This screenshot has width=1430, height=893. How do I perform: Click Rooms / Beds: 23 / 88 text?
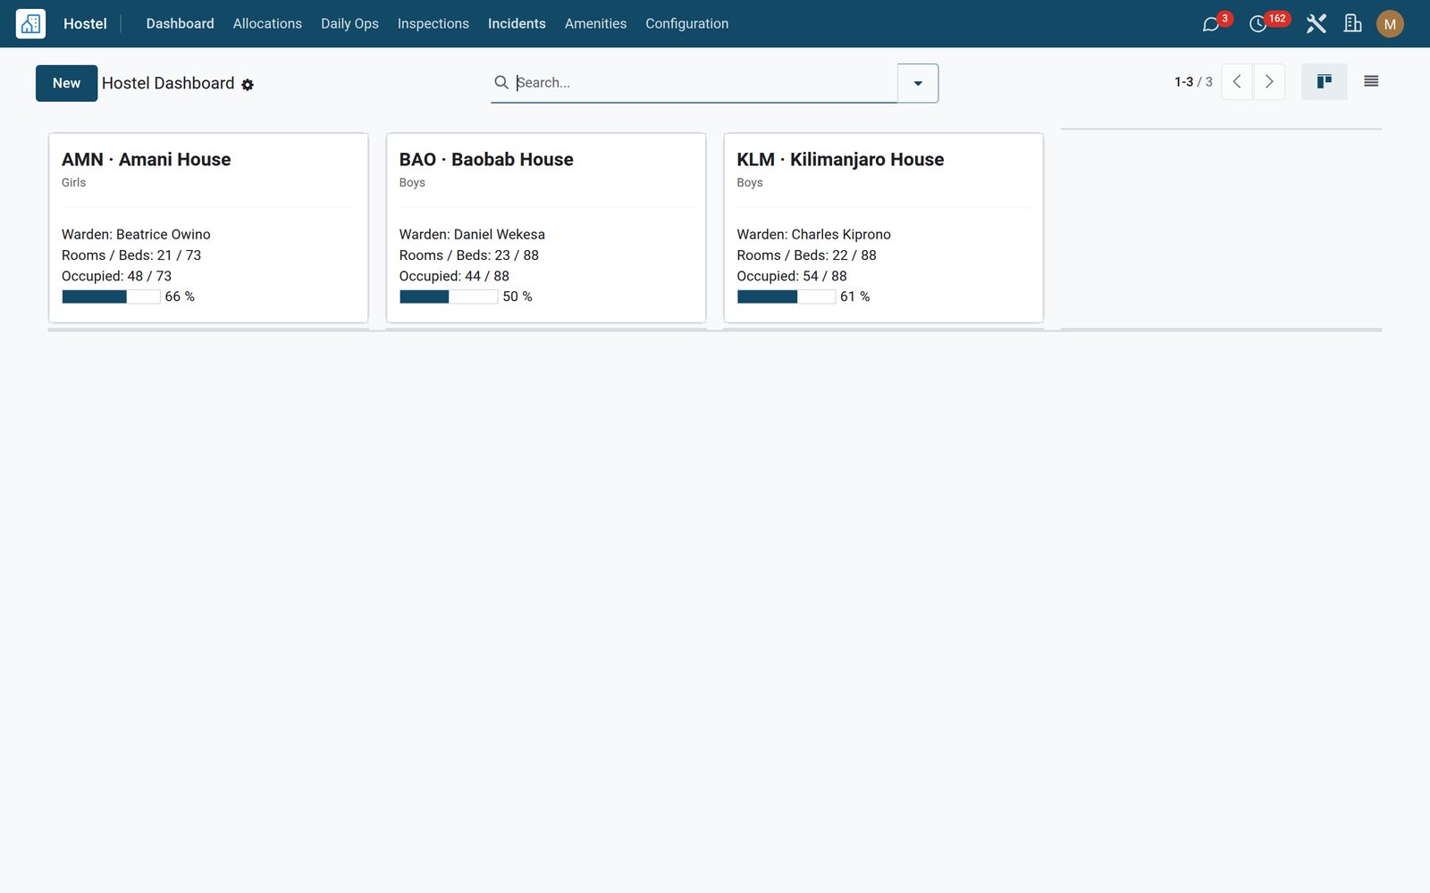point(469,255)
